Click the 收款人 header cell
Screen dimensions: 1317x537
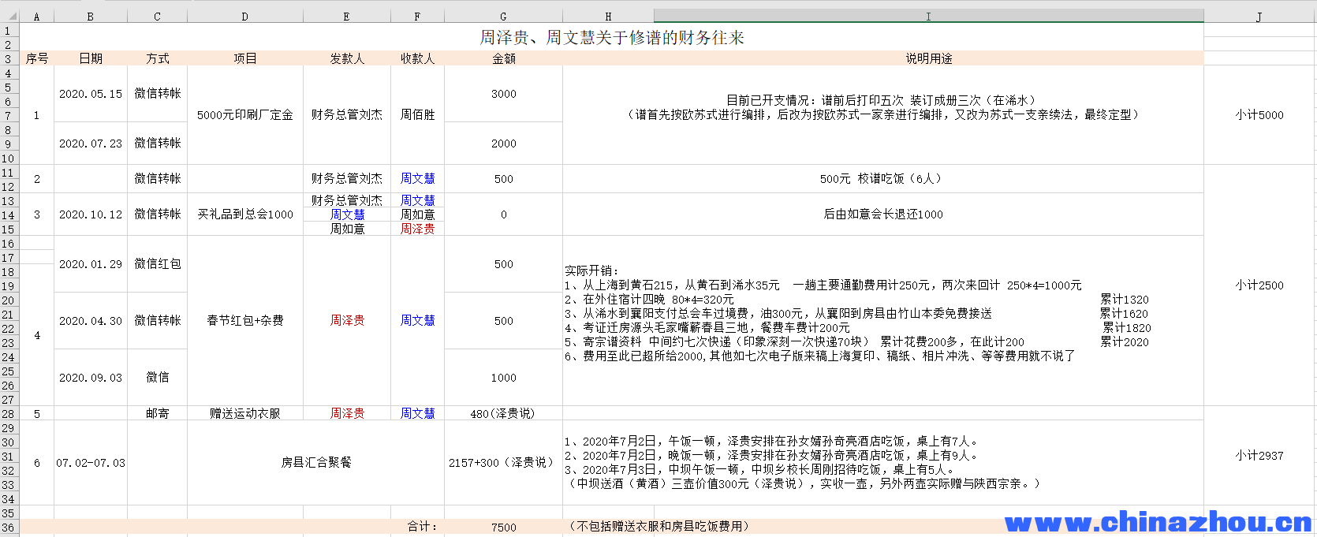point(417,58)
